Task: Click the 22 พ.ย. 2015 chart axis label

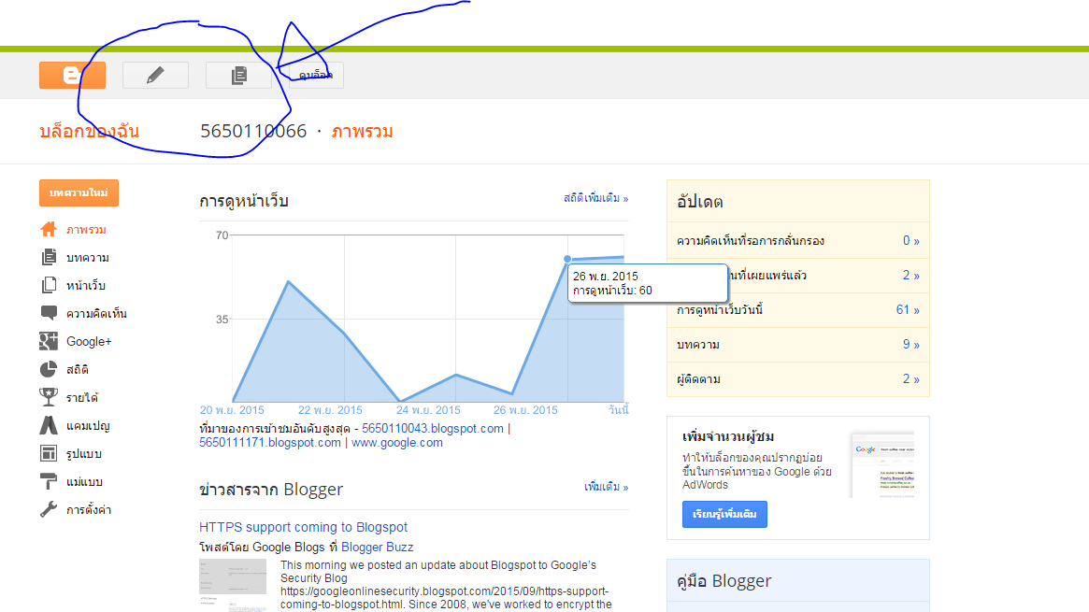Action: (x=331, y=410)
